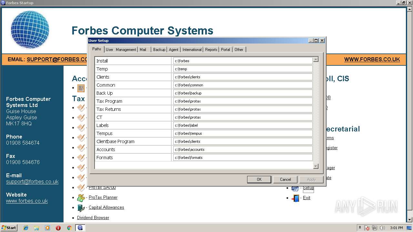Open the Action Center flag icon
The image size is (413, 232).
[x=367, y=228]
